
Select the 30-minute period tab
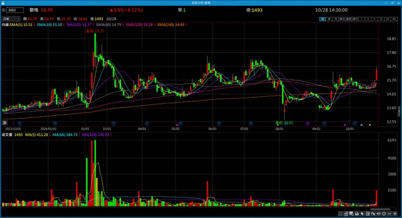pyautogui.click(x=387, y=19)
